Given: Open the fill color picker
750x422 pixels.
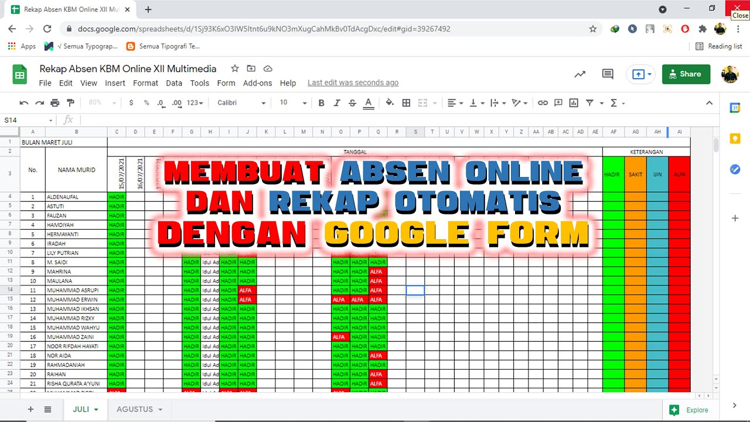Looking at the screenshot, I should point(390,103).
